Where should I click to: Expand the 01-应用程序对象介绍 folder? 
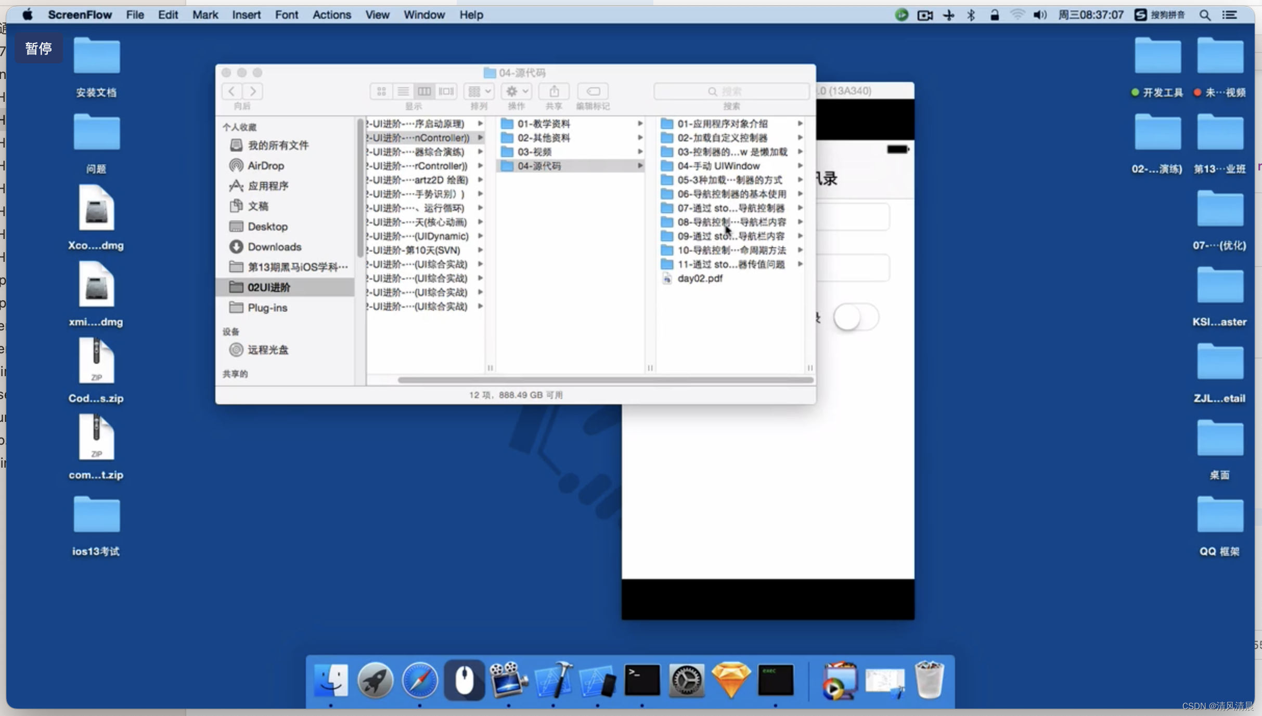(804, 123)
